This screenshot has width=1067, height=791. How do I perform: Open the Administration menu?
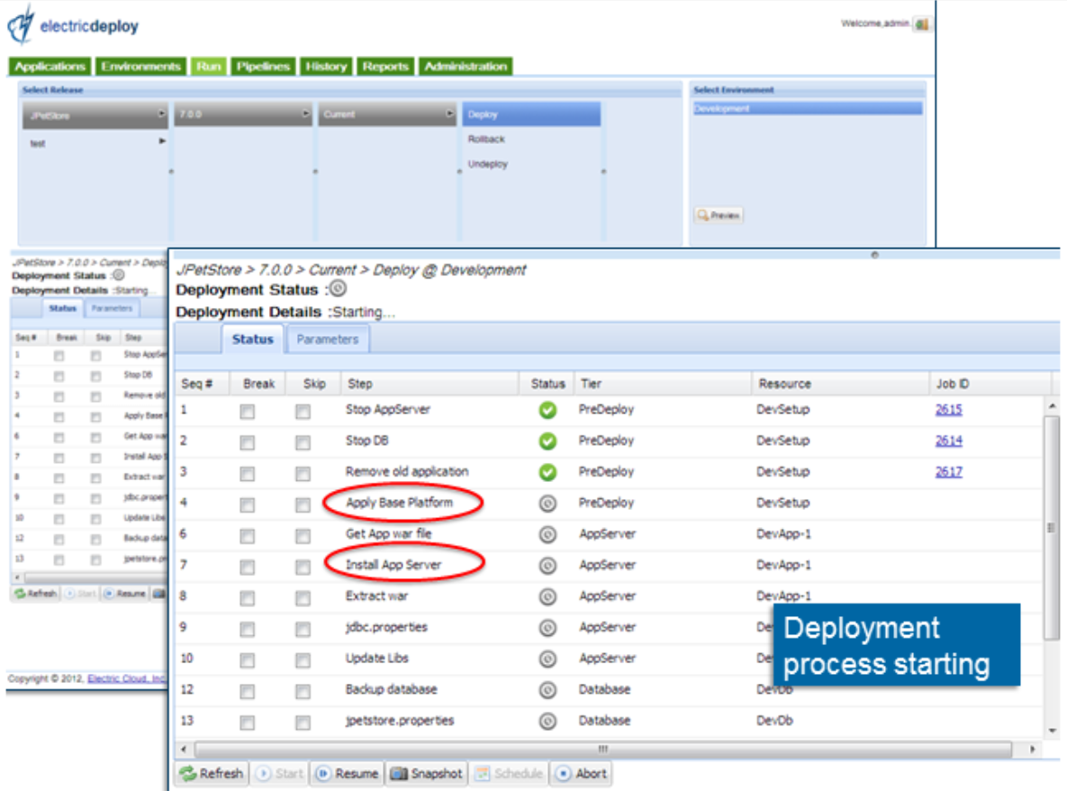tap(466, 66)
